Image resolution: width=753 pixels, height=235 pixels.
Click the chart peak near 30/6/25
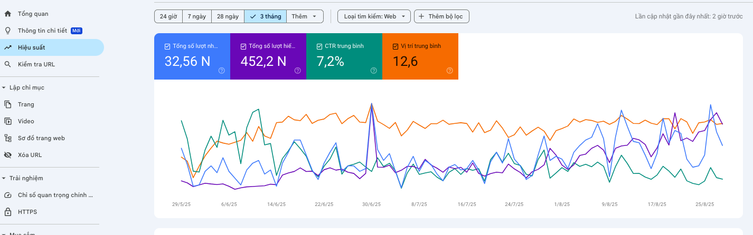click(372, 104)
